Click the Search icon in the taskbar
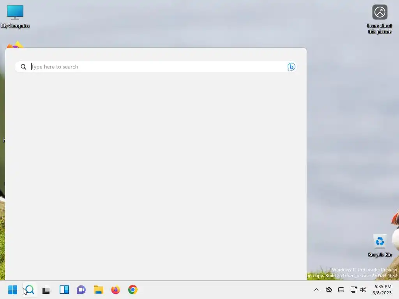This screenshot has width=399, height=299. click(x=30, y=290)
